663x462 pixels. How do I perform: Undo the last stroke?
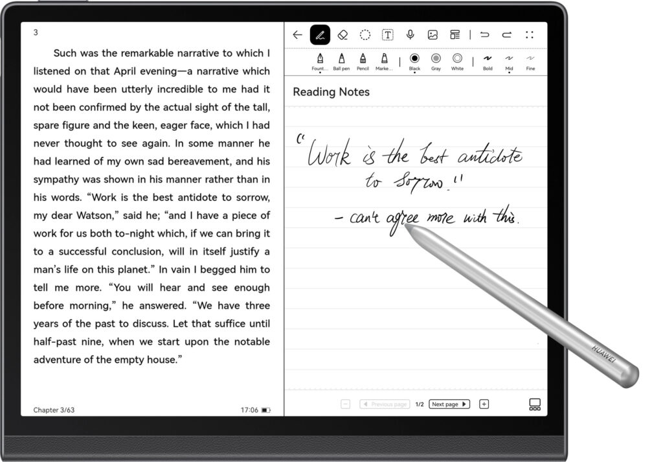[x=484, y=35]
